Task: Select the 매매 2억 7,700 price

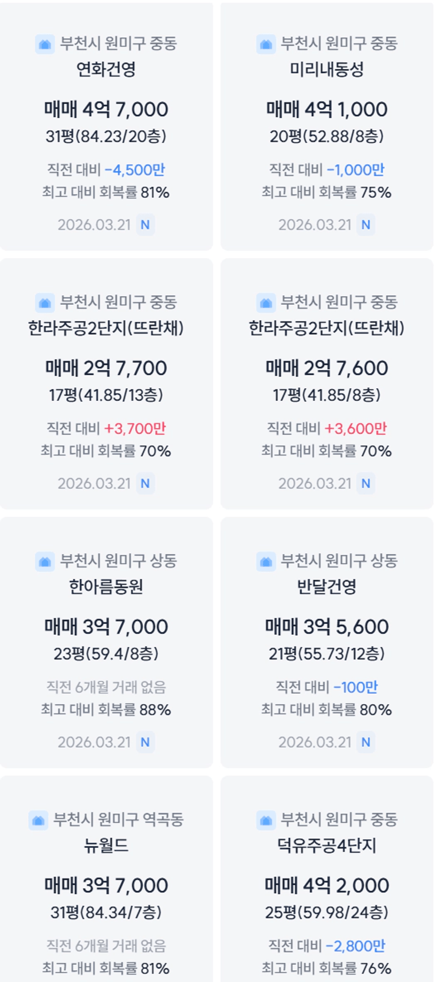Action: [106, 368]
